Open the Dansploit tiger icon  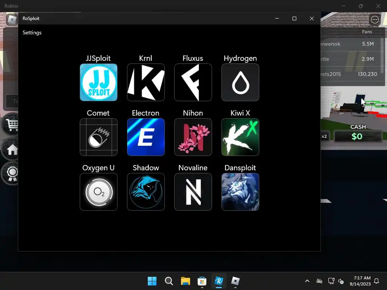240,192
